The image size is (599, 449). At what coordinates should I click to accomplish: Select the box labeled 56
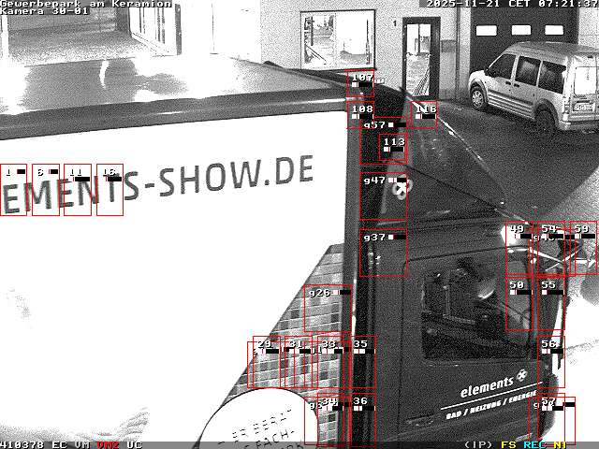[551, 360]
